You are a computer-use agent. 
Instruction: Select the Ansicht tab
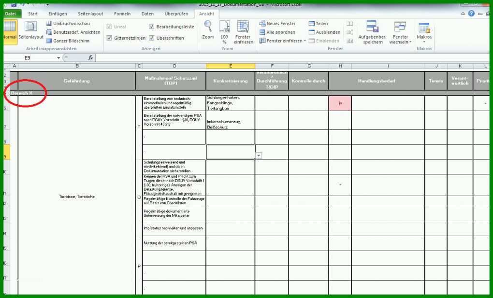(x=206, y=14)
